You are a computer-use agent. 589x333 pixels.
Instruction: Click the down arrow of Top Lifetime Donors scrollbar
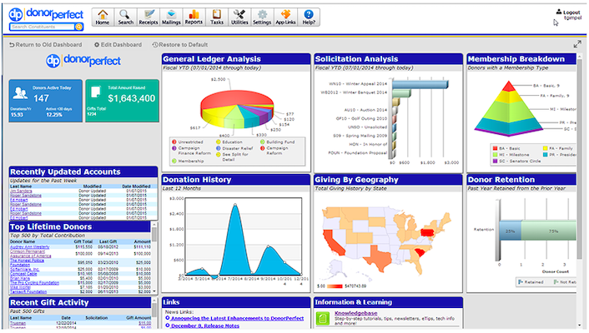tap(154, 291)
